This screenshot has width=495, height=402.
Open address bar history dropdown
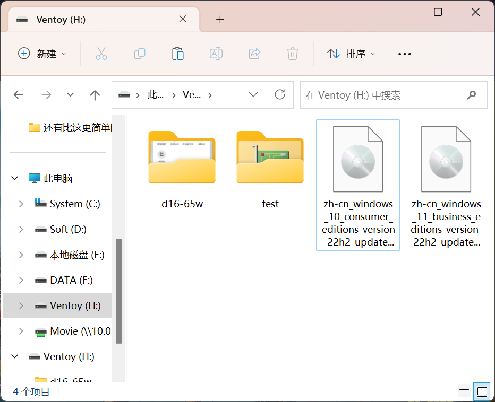[253, 94]
